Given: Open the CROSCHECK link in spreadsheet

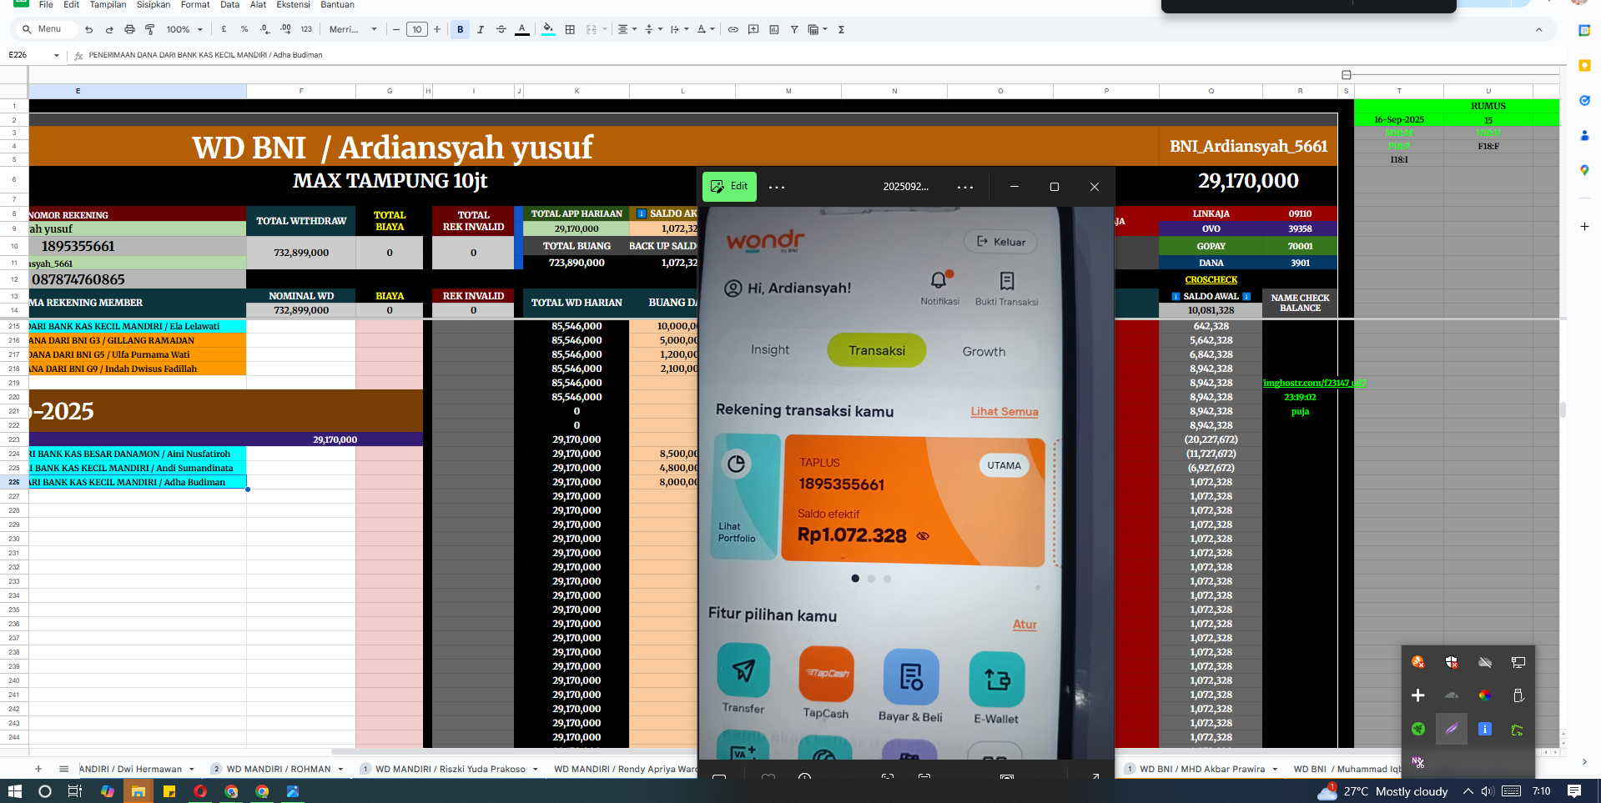Looking at the screenshot, I should click(x=1211, y=280).
